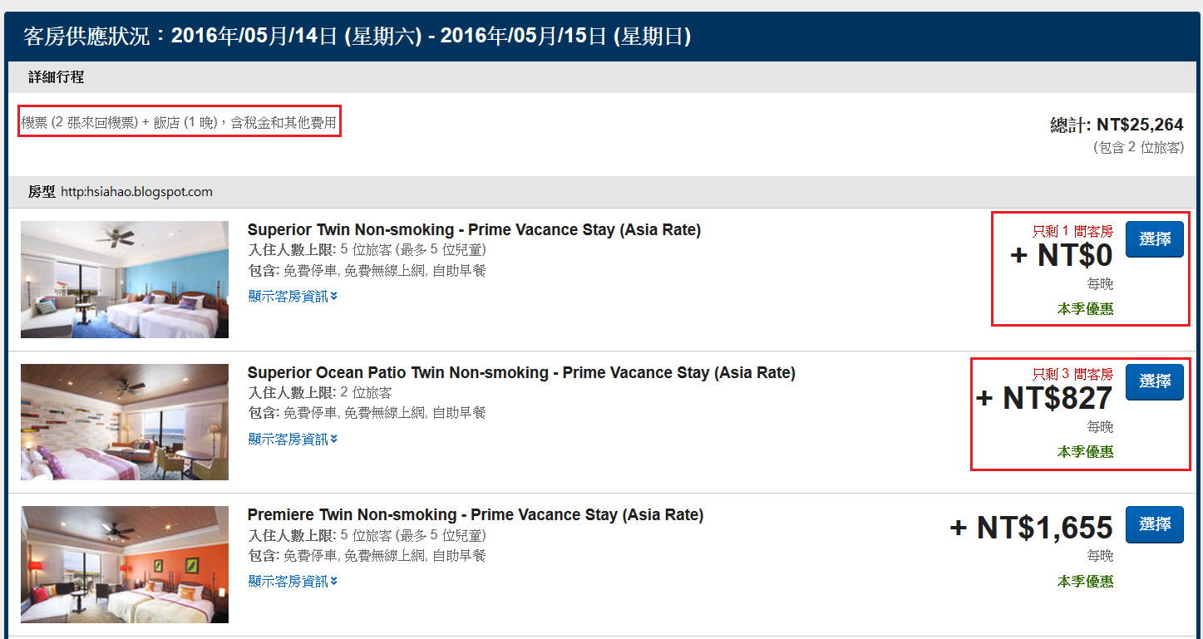Viewport: 1203px width, 639px height.
Task: Click the 只剩 1 間客房 availability notice
Action: (1072, 232)
